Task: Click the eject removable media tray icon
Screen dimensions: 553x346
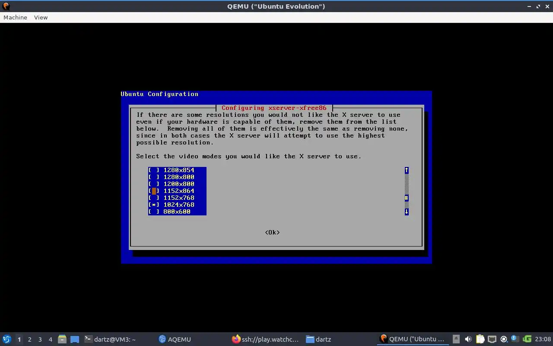Action: (456, 339)
